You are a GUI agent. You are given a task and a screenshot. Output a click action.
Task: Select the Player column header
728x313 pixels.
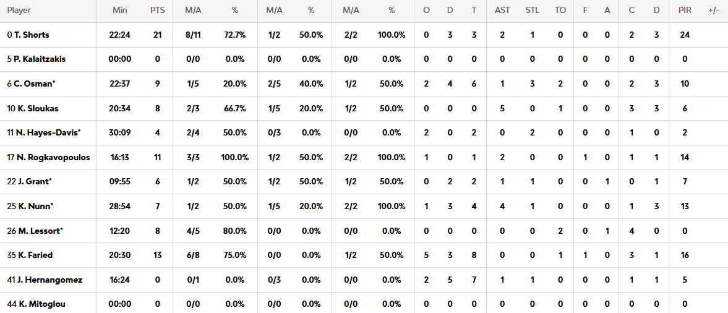coord(19,11)
